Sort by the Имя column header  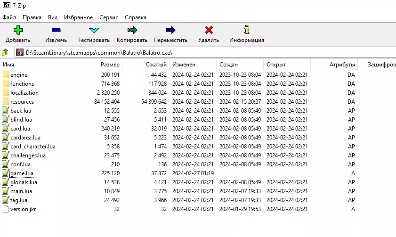click(38, 65)
